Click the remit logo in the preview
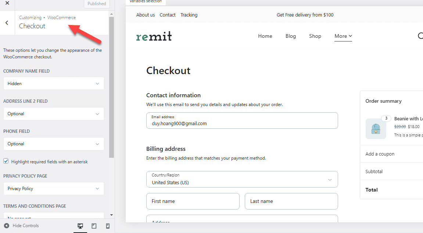The width and height of the screenshot is (423, 233). (x=154, y=36)
